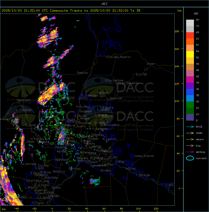Click the 'Tres_Mayo' map label
Viewport: 209px width, 212px height.
pos(83,107)
